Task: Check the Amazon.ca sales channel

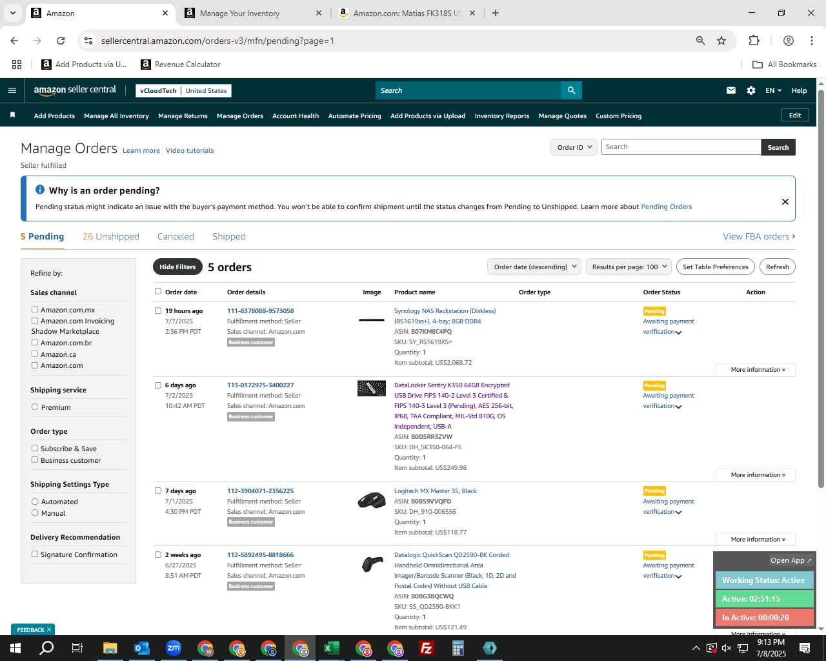Action: click(x=35, y=354)
